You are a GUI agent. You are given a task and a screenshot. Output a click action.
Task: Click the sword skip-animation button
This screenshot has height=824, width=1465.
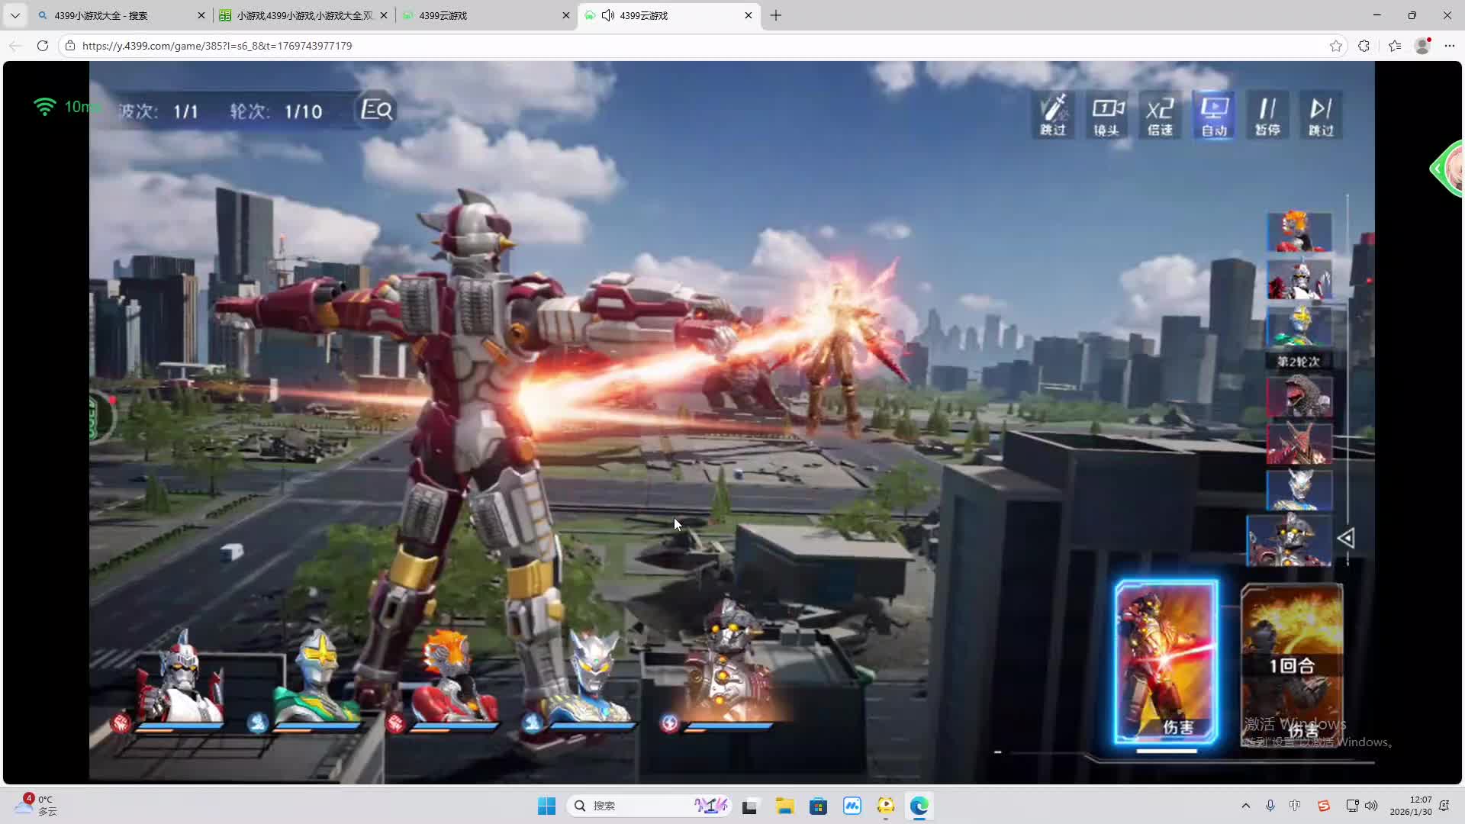coord(1053,115)
